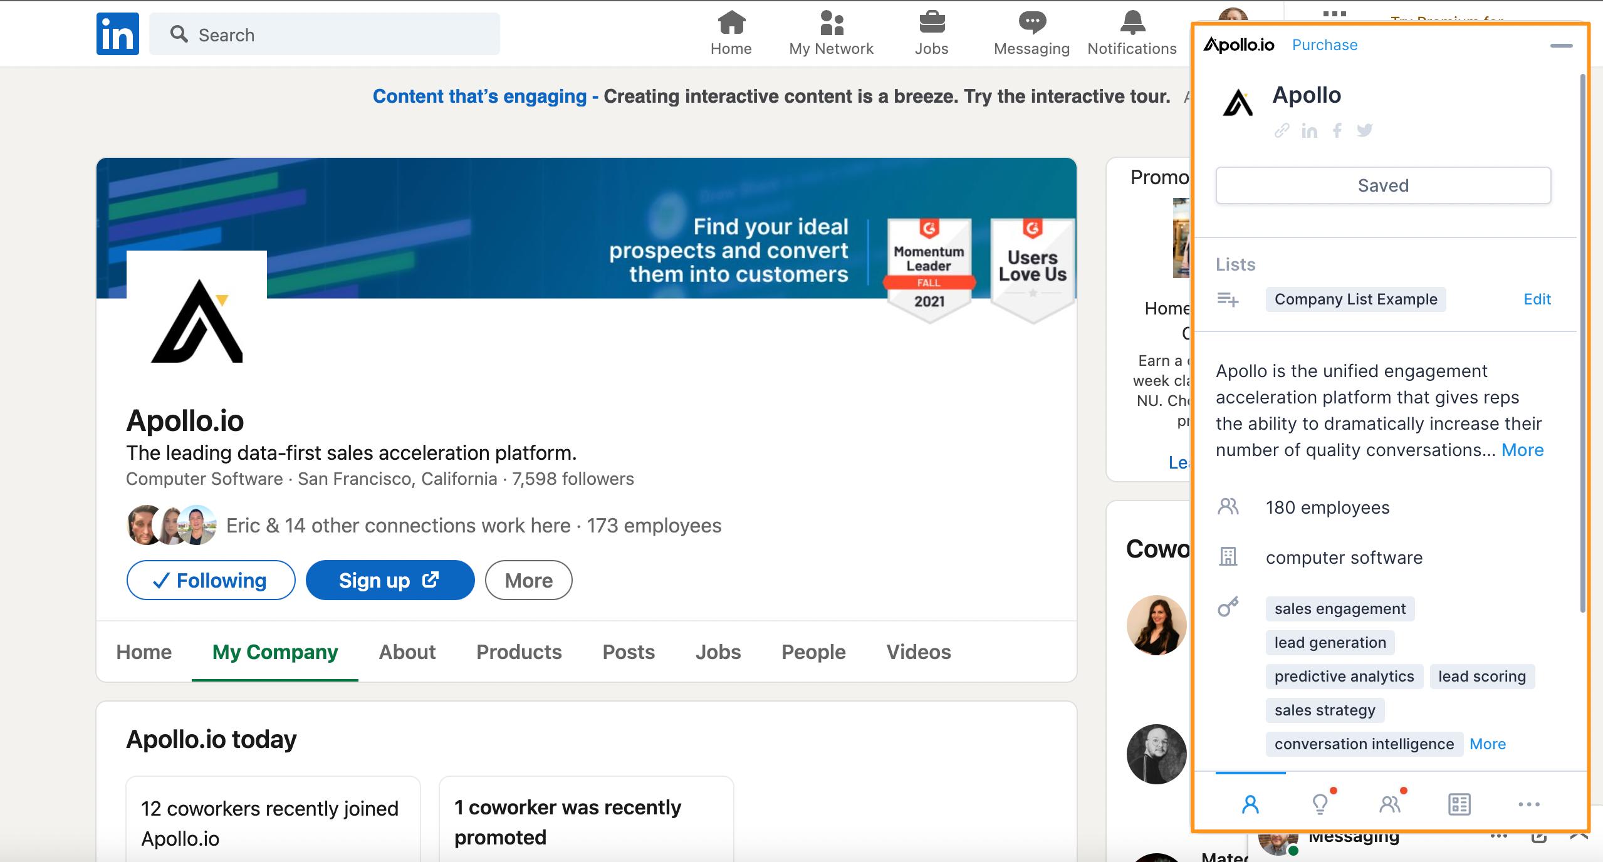Viewport: 1603px width, 862px height.
Task: Open the Products tab
Action: pos(519,652)
